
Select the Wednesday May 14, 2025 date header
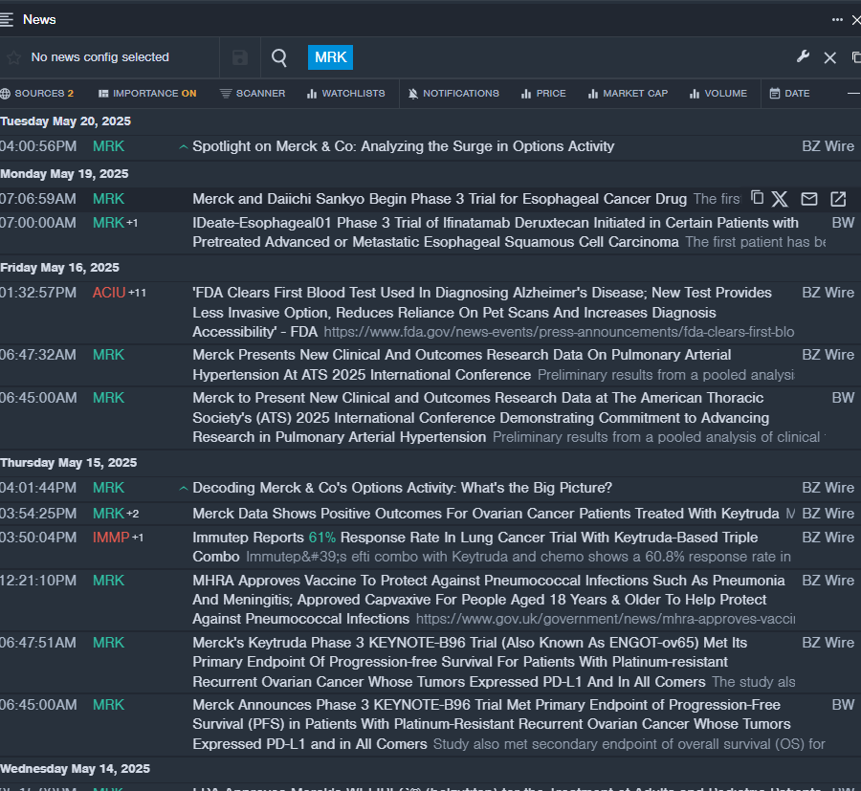pos(75,769)
